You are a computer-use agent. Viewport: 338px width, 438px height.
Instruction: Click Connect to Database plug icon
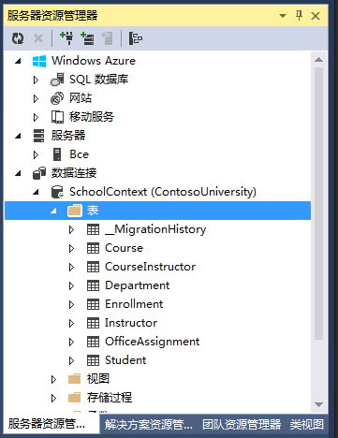click(x=66, y=38)
